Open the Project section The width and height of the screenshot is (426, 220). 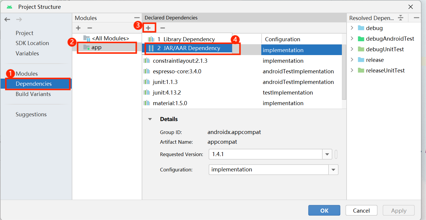point(25,33)
